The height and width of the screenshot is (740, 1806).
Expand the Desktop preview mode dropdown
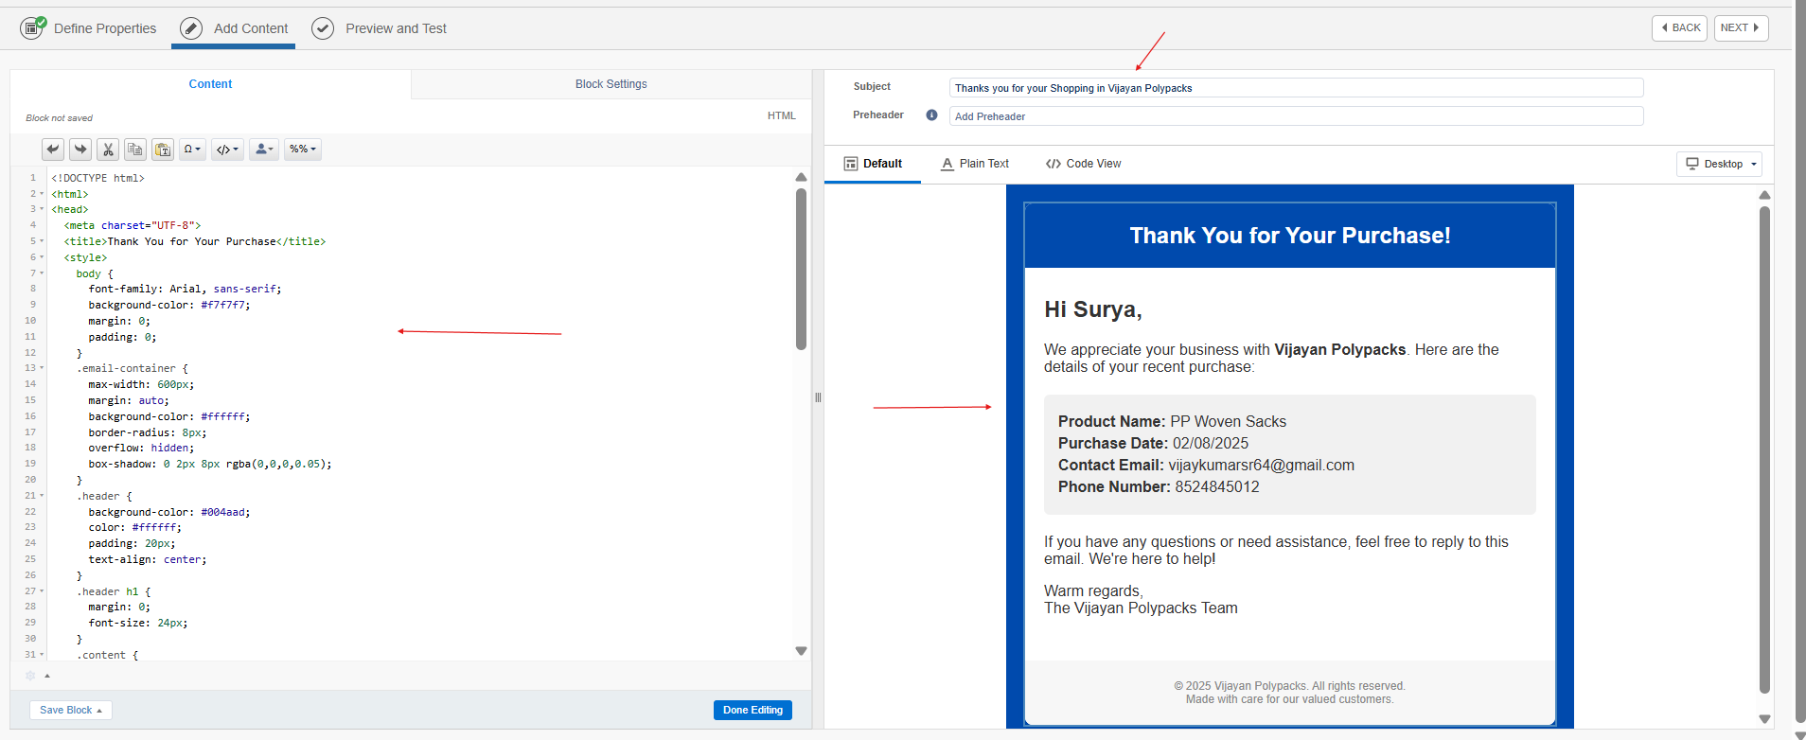click(x=1719, y=164)
